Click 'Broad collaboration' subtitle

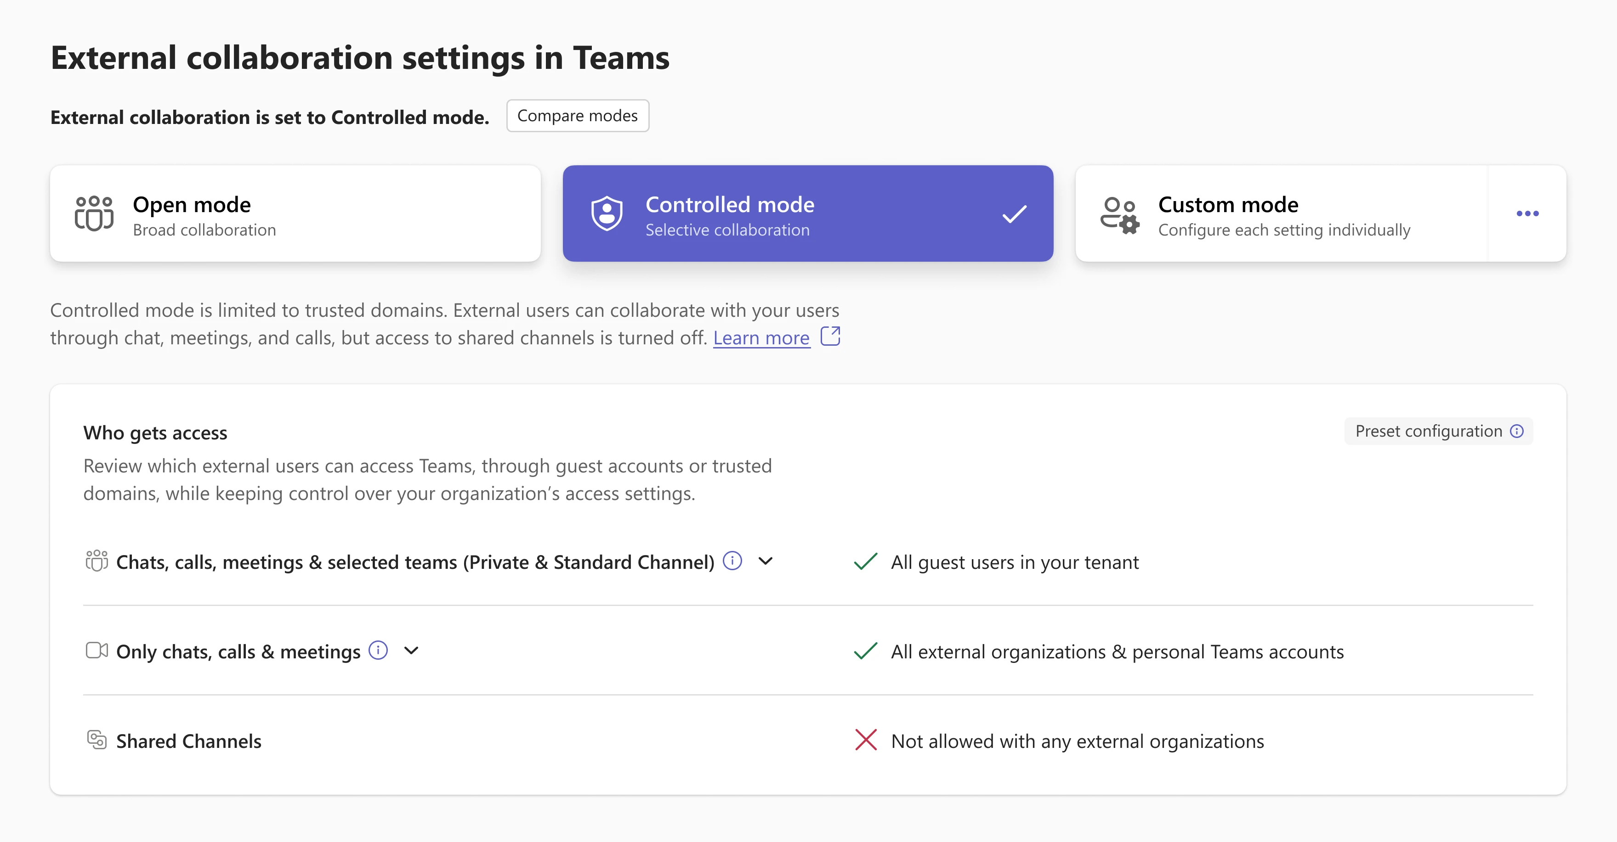[204, 230]
